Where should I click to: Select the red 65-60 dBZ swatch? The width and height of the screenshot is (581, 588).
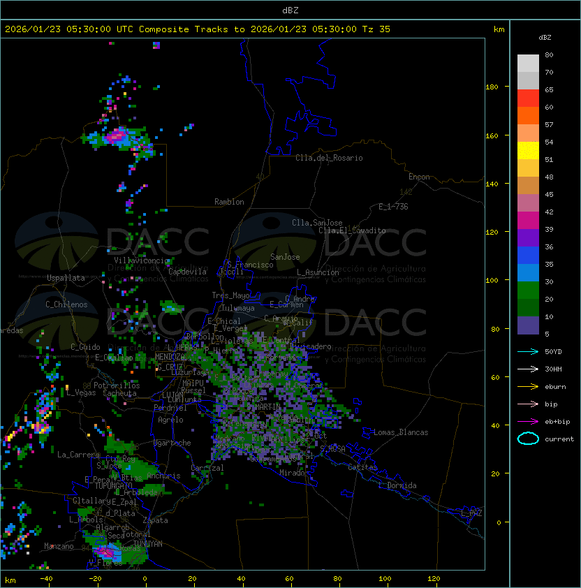[x=528, y=98]
